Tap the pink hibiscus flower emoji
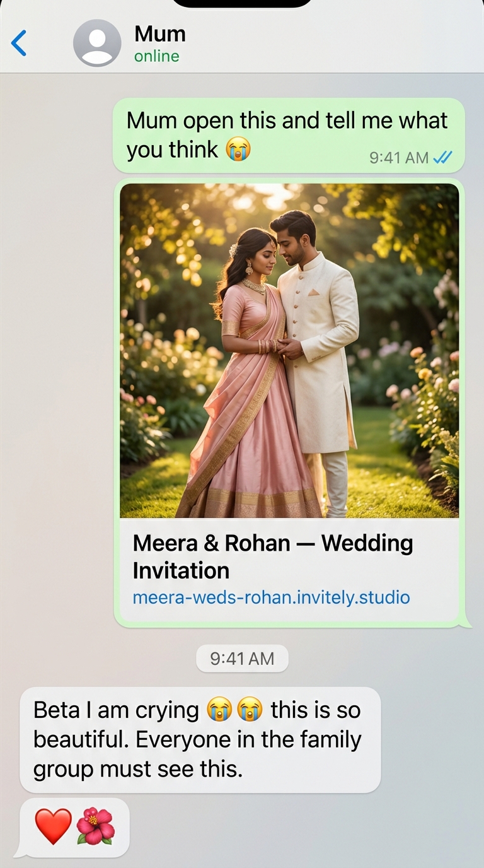 [96, 827]
